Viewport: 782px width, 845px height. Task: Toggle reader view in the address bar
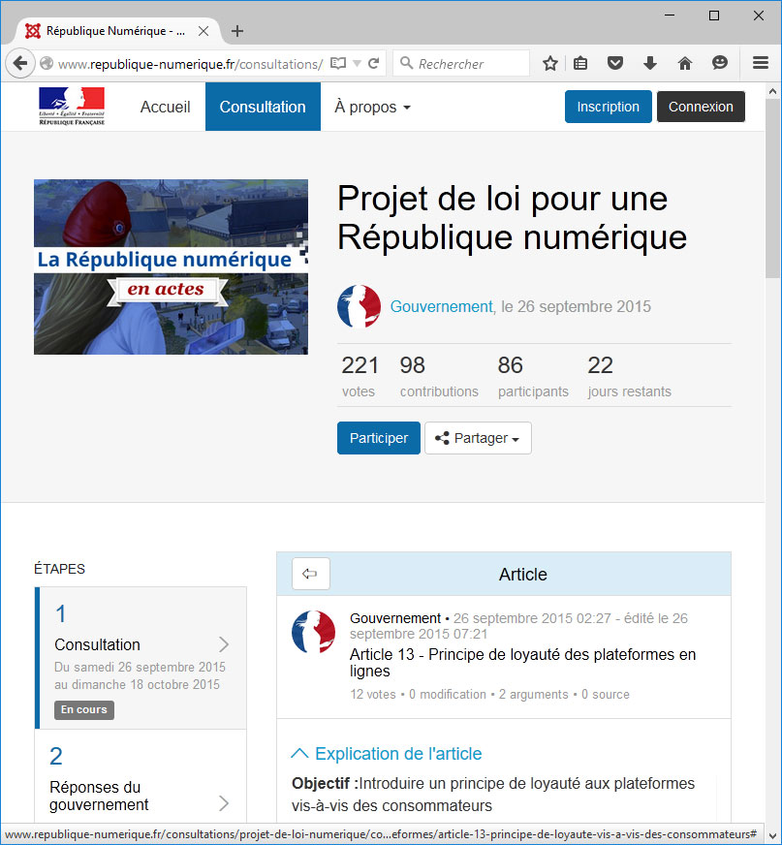(x=338, y=64)
